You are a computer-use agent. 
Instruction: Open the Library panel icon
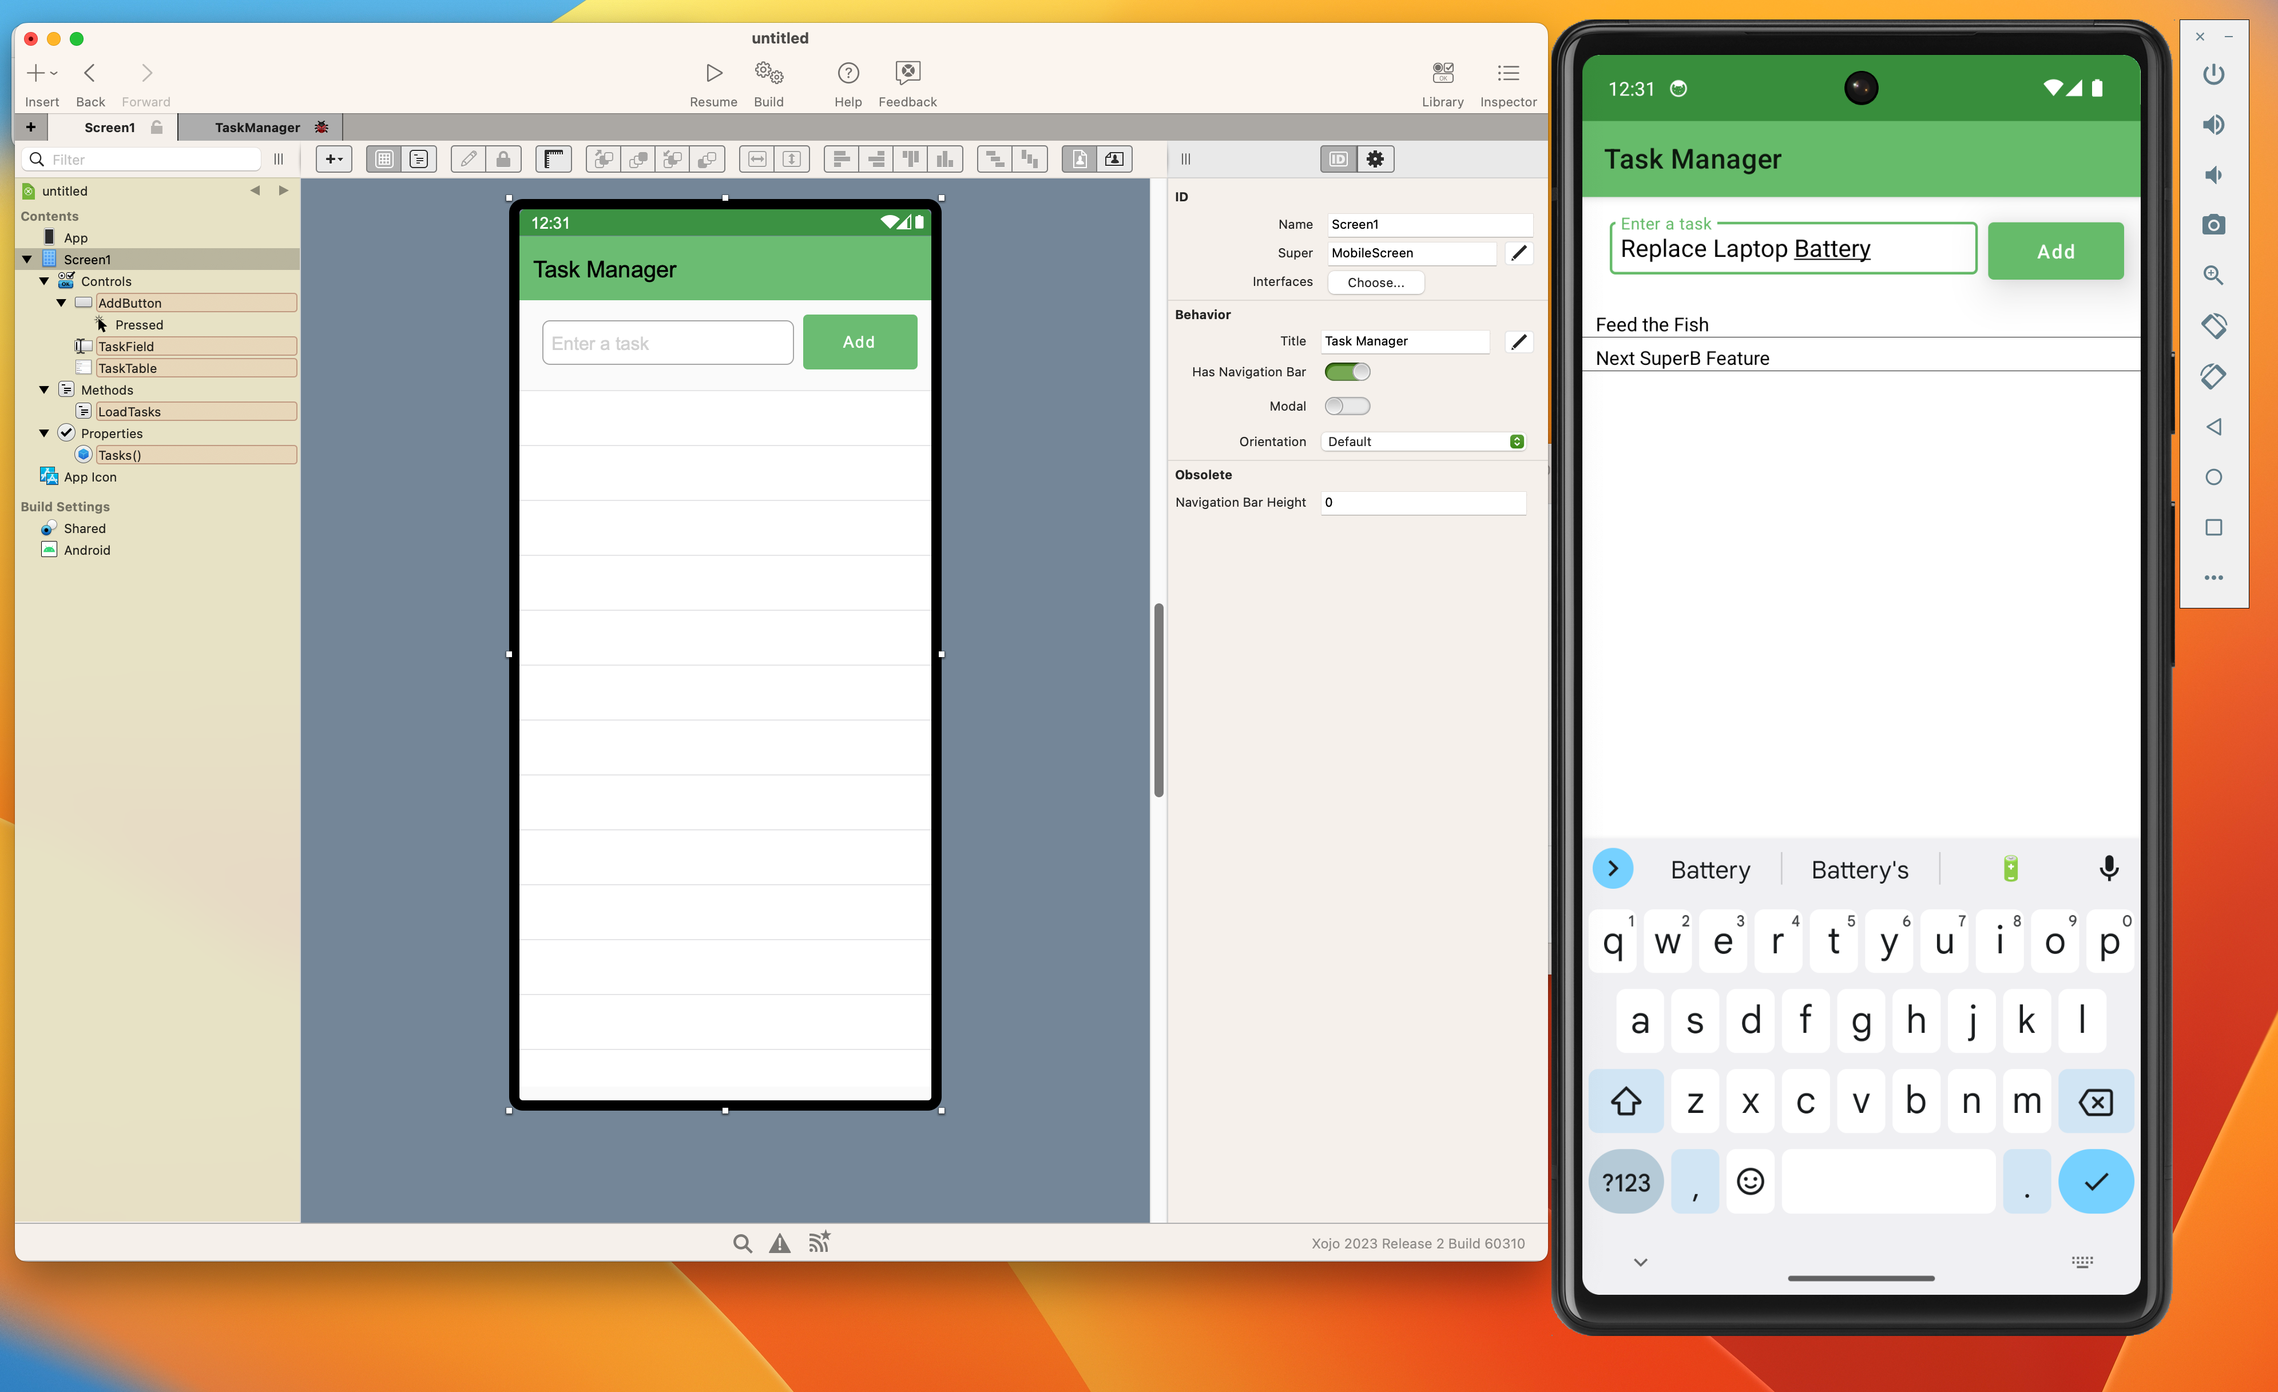click(1442, 72)
